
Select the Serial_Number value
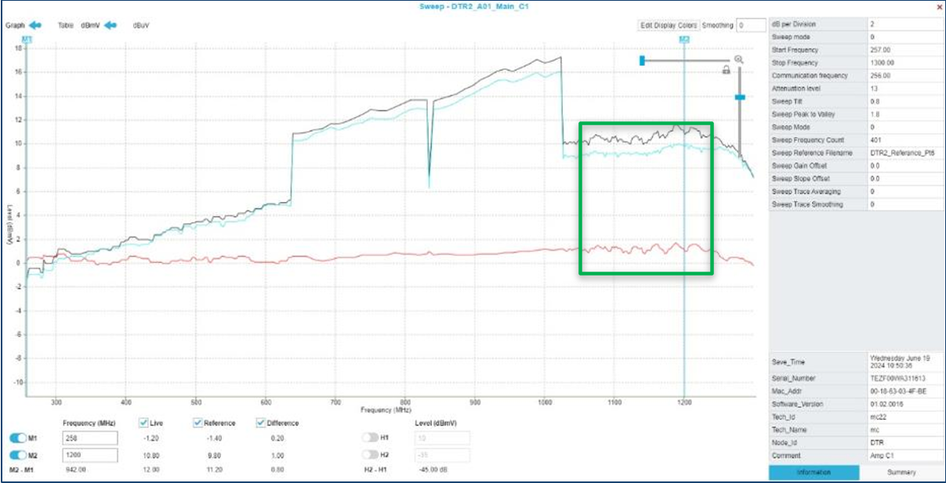click(x=897, y=378)
